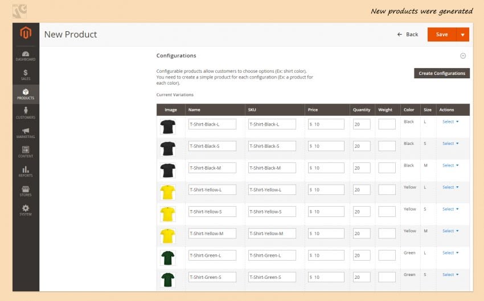Open Select actions for T-Shirt-Black-S
Image resolution: width=484 pixels, height=301 pixels.
[x=450, y=144]
